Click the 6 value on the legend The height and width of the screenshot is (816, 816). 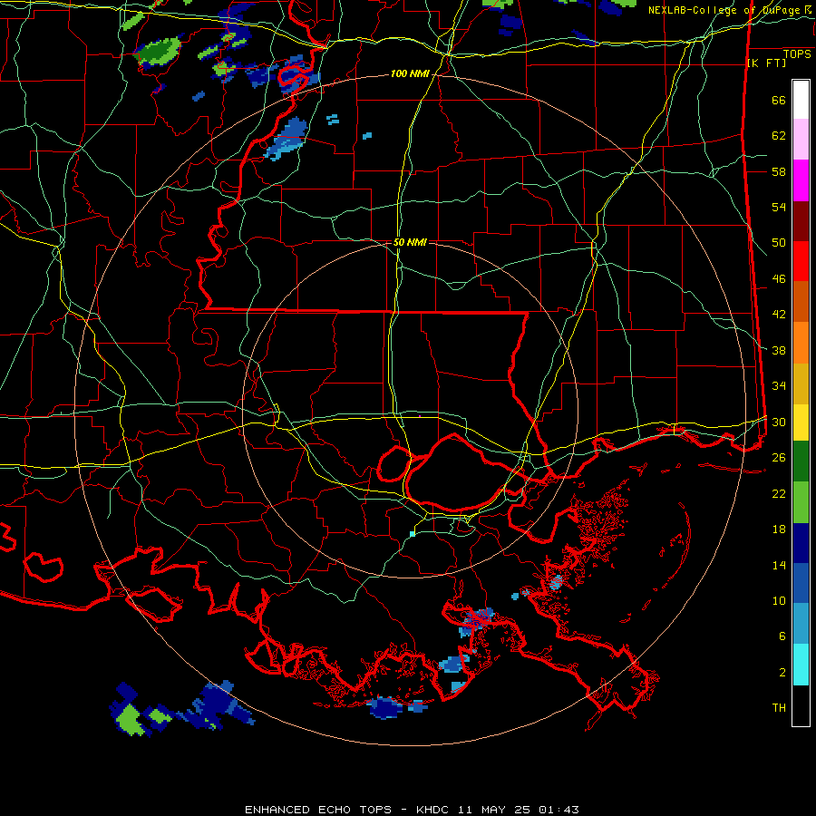coord(782,636)
